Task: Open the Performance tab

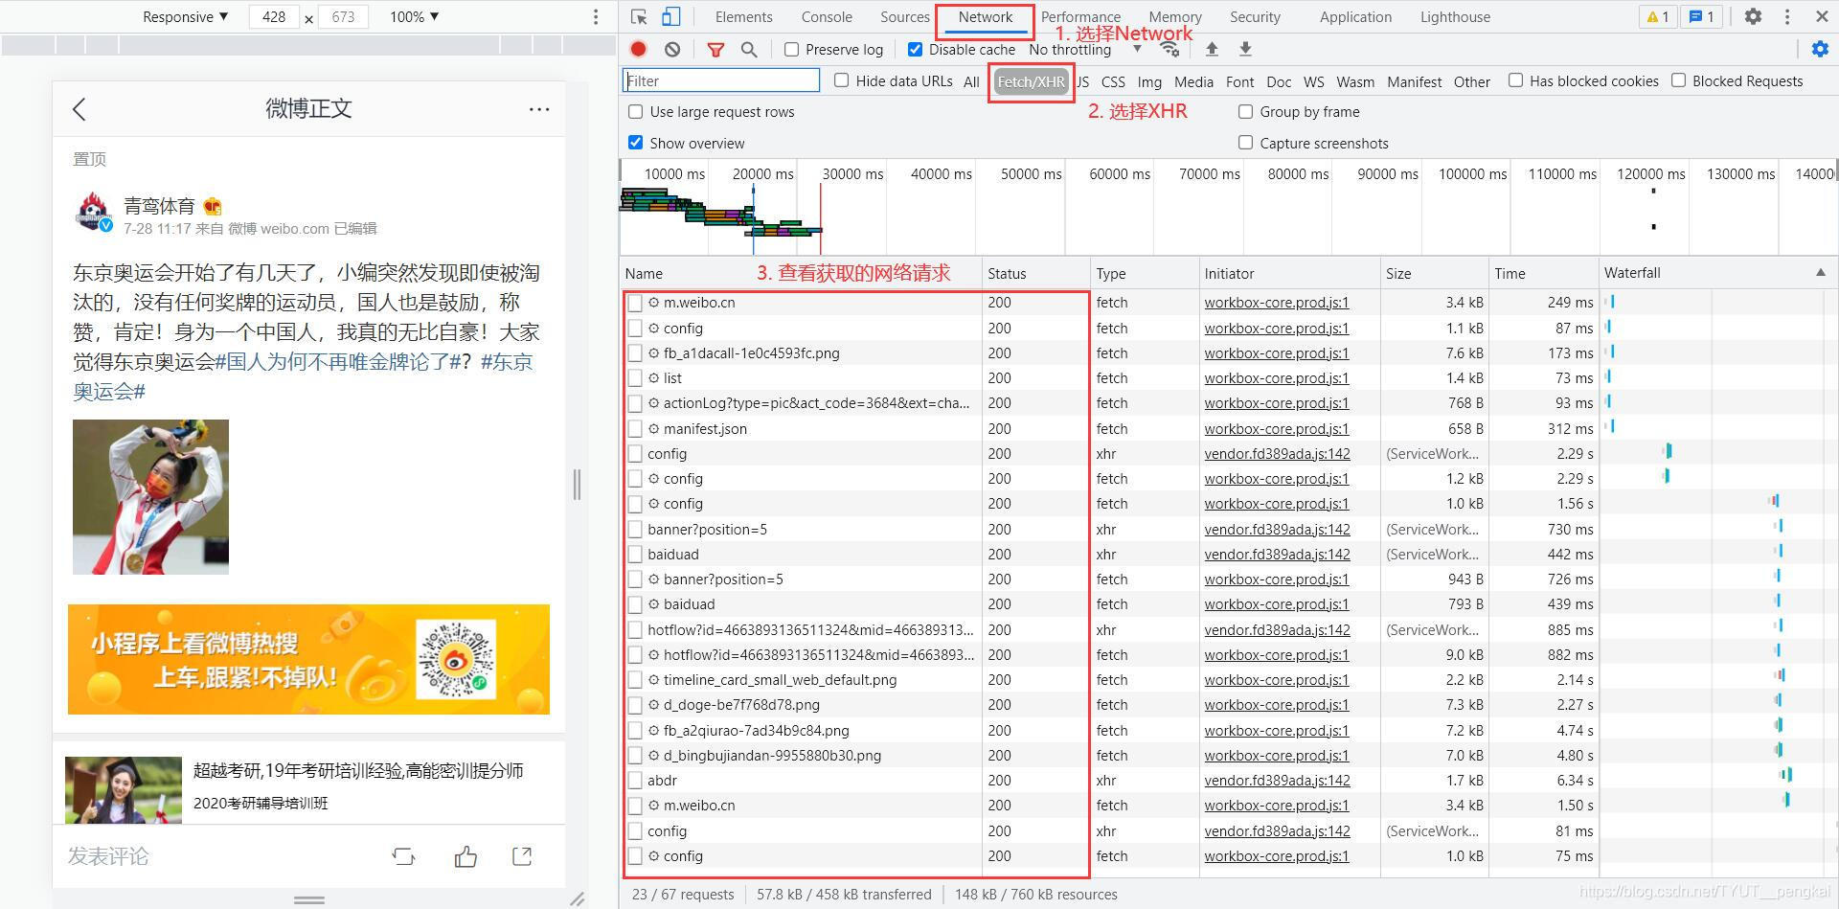Action: pyautogui.click(x=1080, y=16)
